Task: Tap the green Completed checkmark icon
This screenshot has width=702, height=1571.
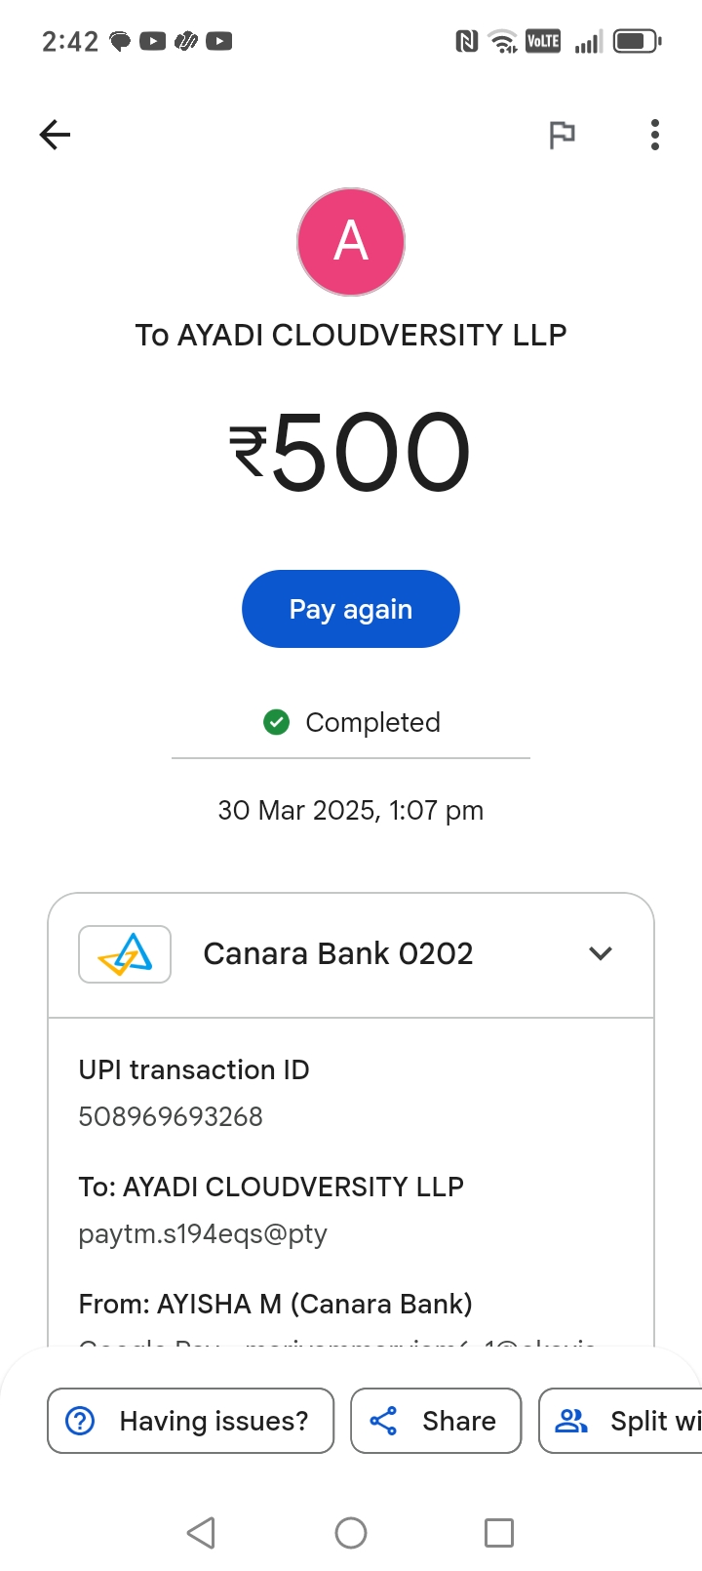Action: 277,722
